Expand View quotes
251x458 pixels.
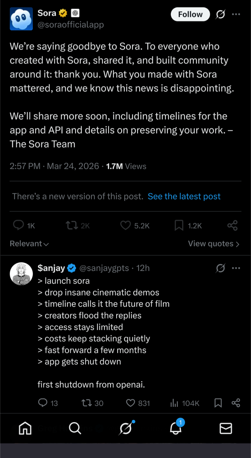click(214, 244)
